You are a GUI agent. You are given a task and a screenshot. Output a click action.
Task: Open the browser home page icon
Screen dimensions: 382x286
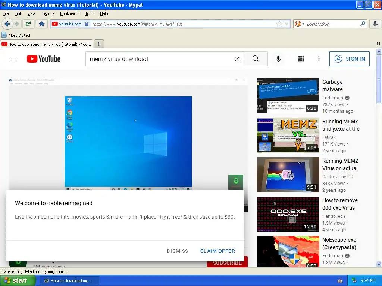point(42,24)
